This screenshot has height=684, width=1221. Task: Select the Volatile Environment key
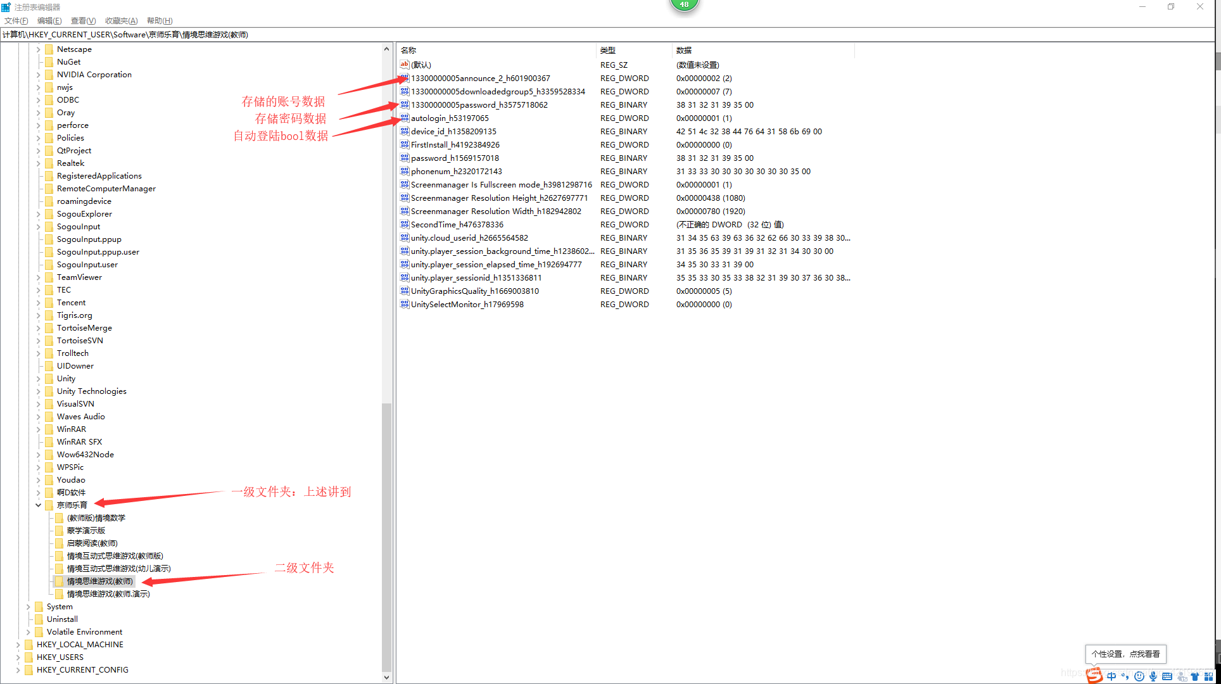coord(84,632)
